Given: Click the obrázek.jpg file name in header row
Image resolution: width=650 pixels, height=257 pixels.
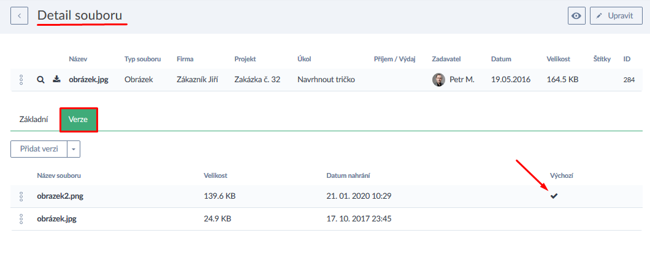Looking at the screenshot, I should (x=88, y=80).
